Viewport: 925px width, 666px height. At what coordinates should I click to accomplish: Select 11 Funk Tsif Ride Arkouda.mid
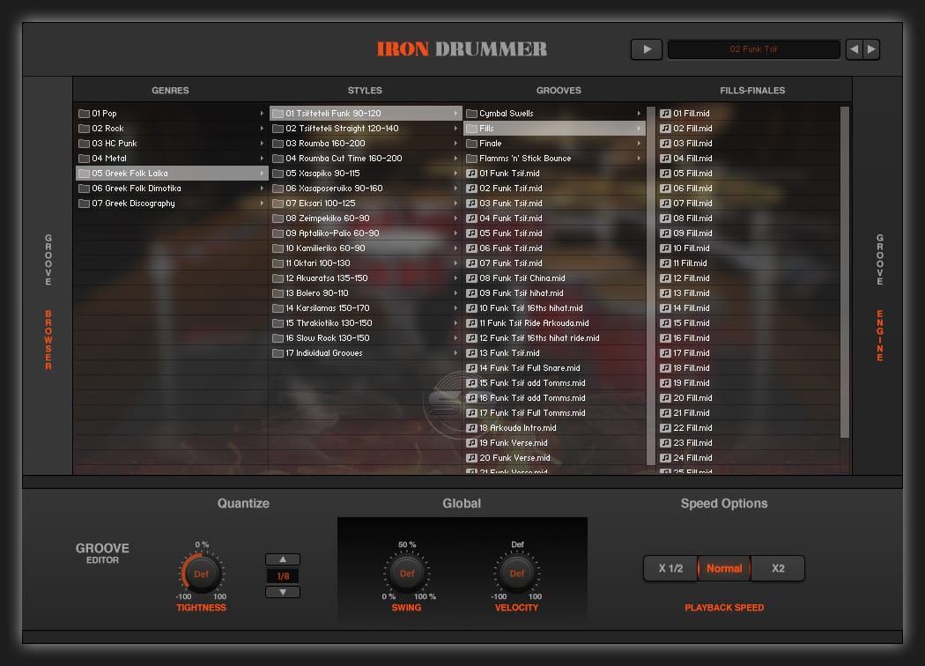554,323
